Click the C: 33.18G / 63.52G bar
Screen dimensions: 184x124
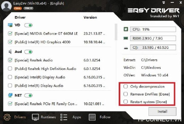coord(153,48)
